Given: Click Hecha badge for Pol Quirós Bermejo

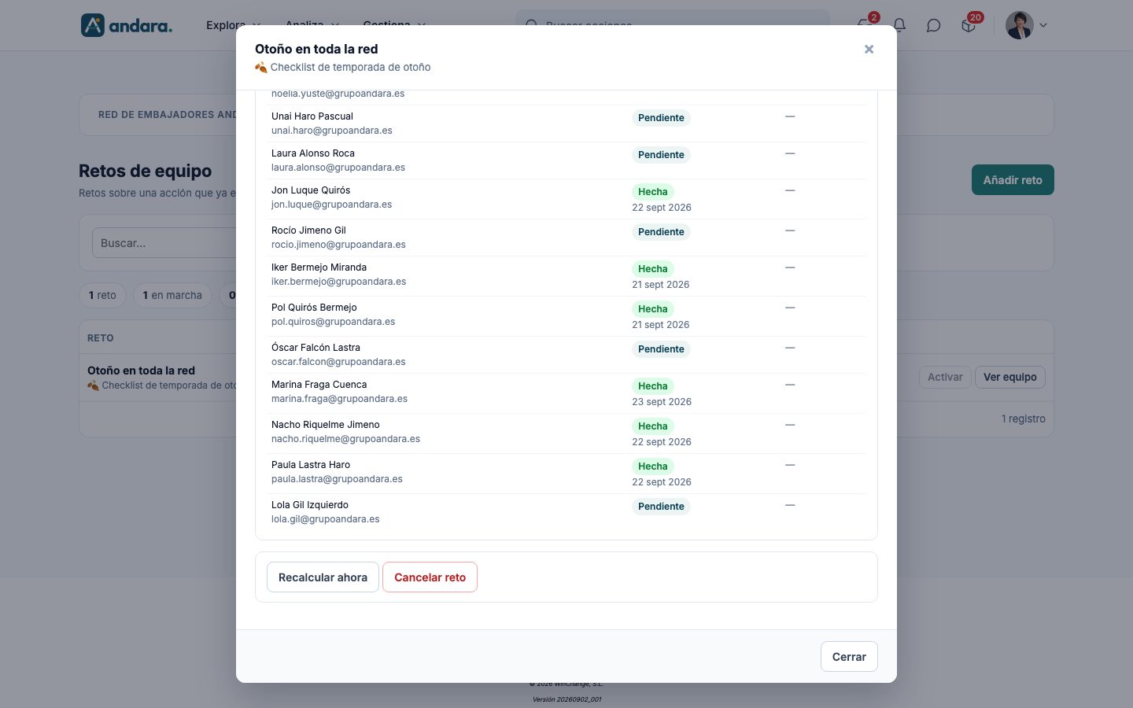Looking at the screenshot, I should coord(652,309).
